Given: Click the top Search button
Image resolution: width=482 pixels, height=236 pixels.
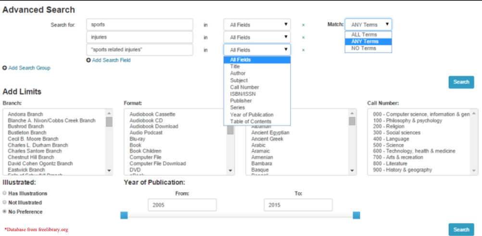Looking at the screenshot, I should [x=461, y=82].
